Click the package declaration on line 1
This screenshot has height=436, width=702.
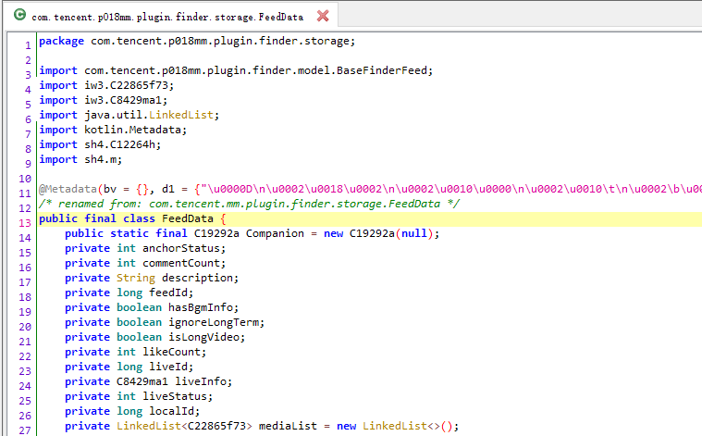click(x=197, y=41)
